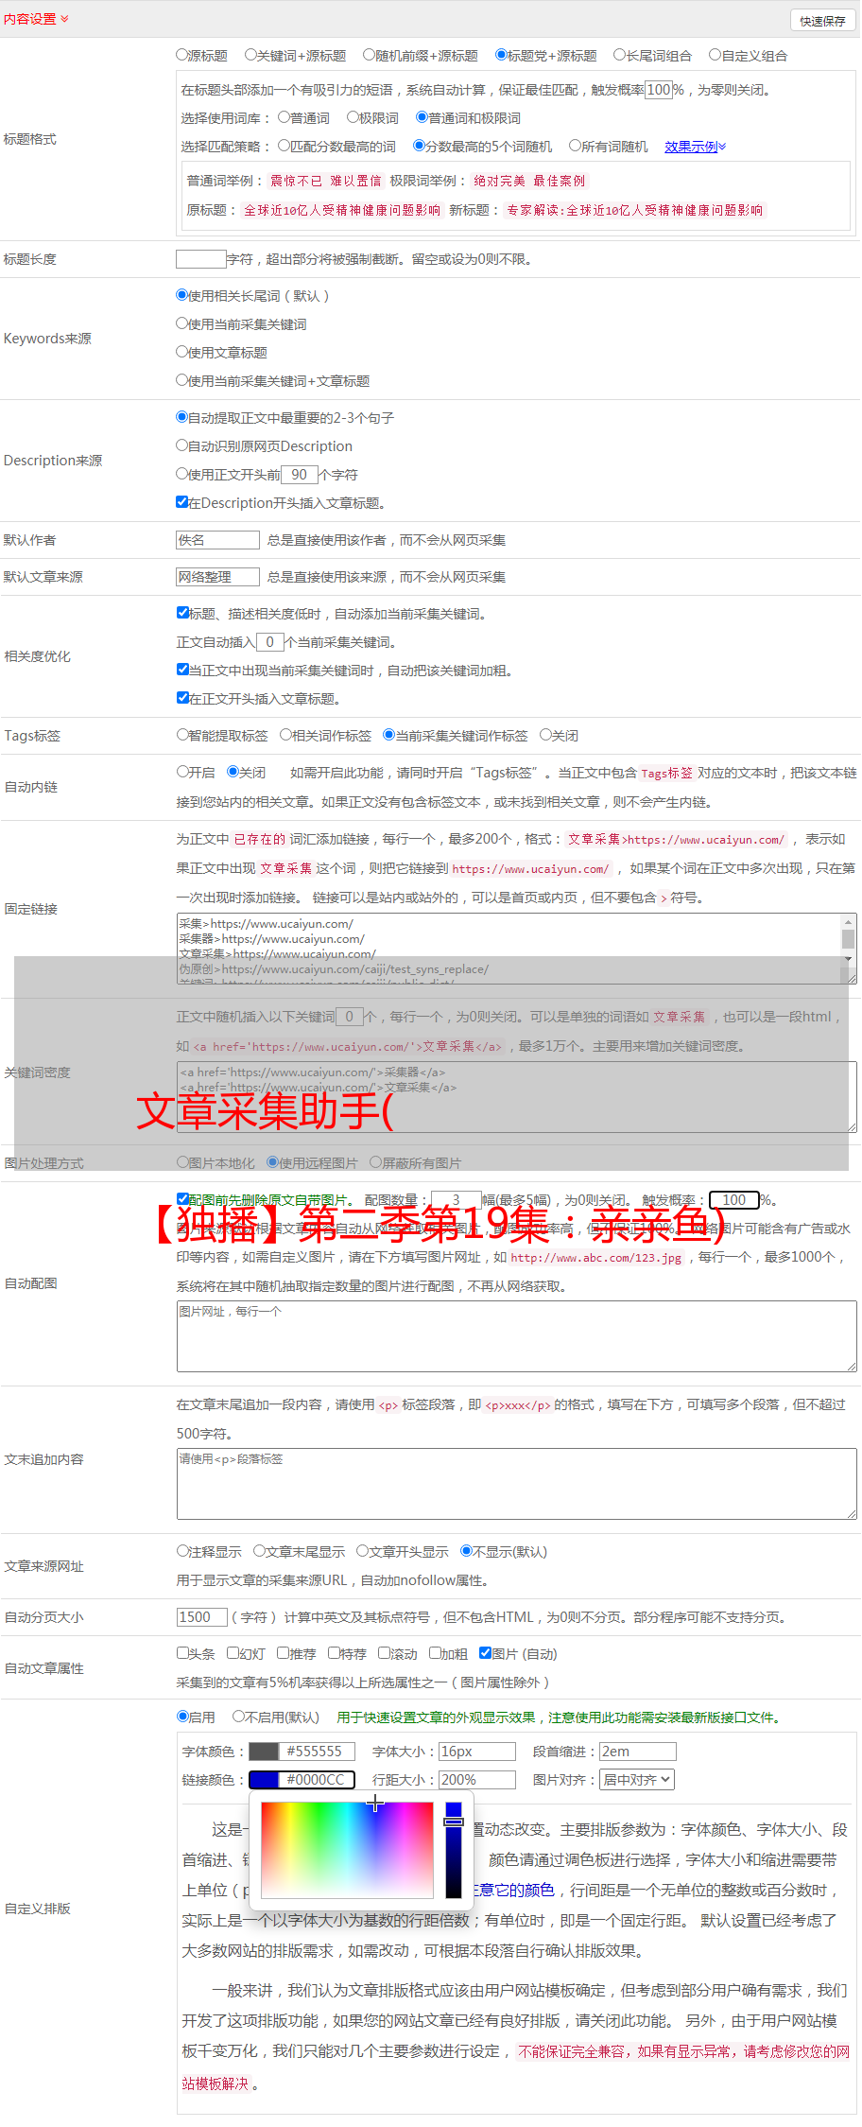Edit the 自动分页大小 1500 field
This screenshot has width=862, height=2127.
tap(202, 1617)
